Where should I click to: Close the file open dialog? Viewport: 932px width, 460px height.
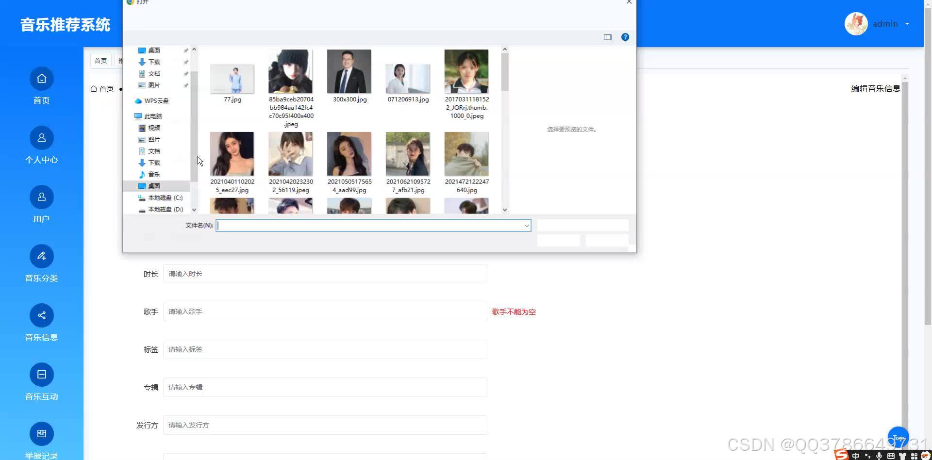tap(629, 2)
